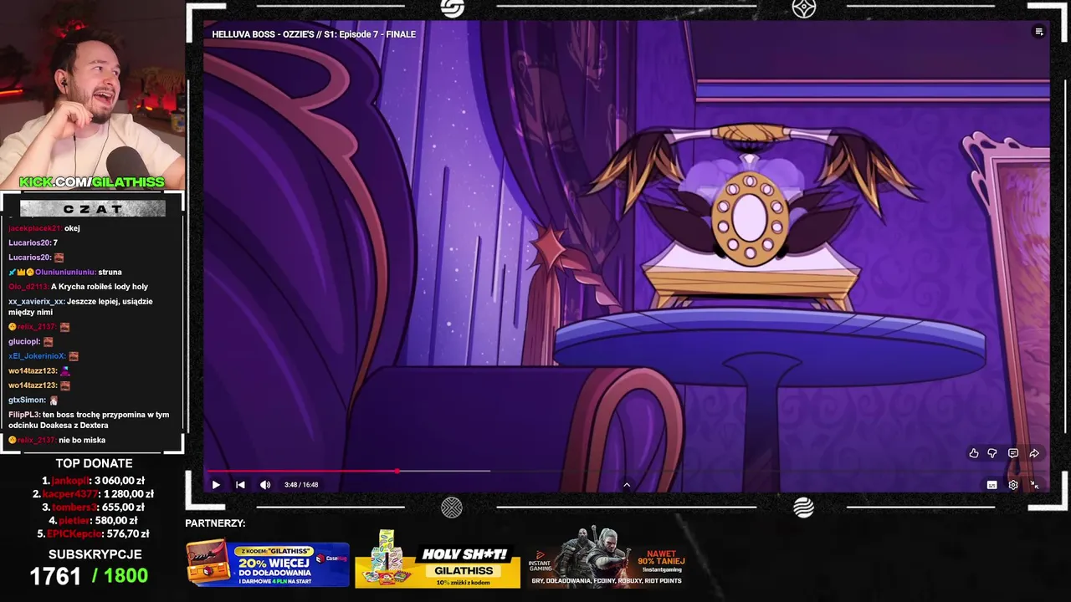1071x602 pixels.
Task: Click FilipPL3's message about Doakes
Action: coord(89,420)
